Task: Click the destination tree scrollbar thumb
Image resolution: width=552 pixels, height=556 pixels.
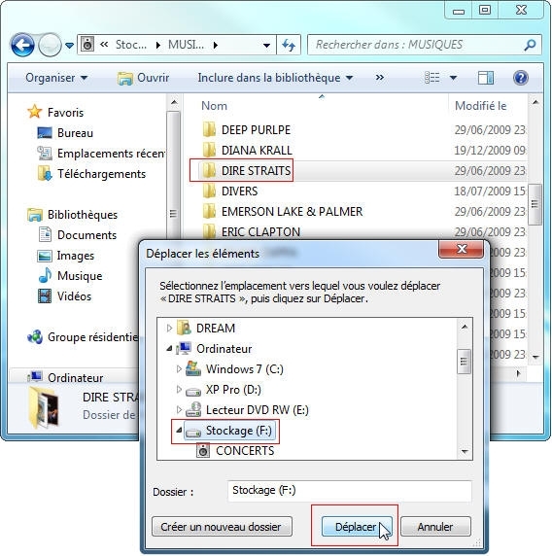Action: tap(465, 362)
